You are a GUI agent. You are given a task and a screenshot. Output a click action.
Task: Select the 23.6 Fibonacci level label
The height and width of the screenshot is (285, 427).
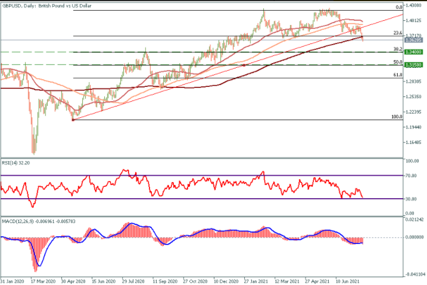(x=398, y=33)
